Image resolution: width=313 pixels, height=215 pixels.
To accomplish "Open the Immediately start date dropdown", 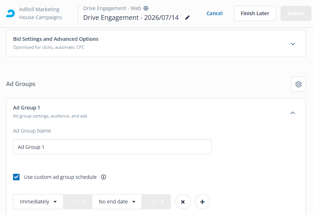I will (x=38, y=202).
